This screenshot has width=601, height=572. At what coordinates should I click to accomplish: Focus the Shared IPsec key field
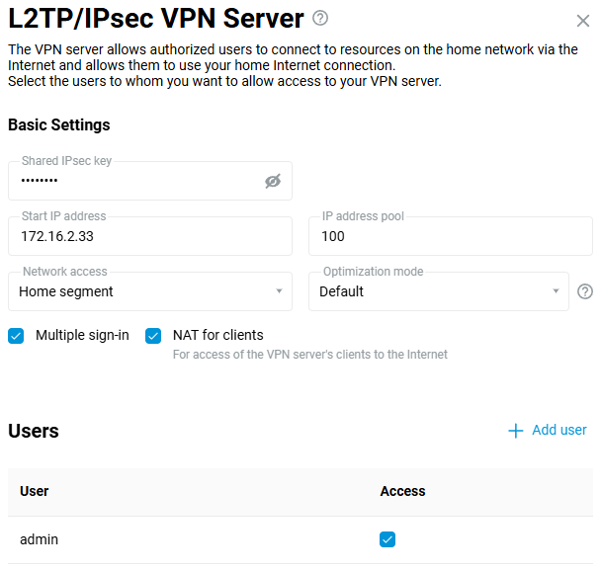click(x=138, y=181)
